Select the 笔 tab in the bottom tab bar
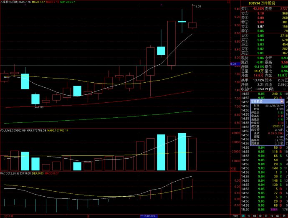The height and width of the screenshot is (218, 288). click(243, 216)
